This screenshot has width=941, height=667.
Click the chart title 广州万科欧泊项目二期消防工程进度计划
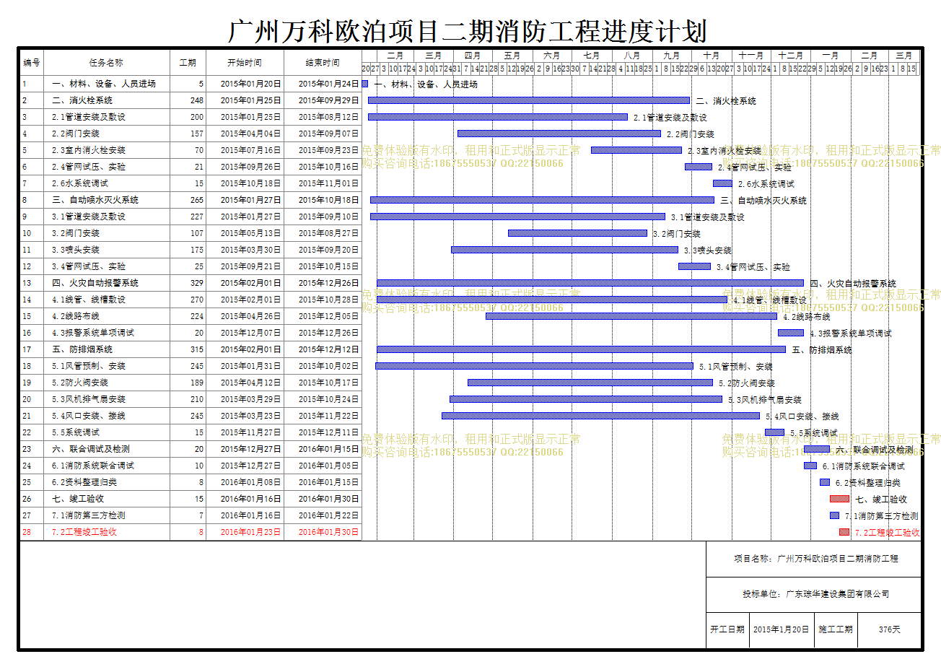tap(468, 31)
